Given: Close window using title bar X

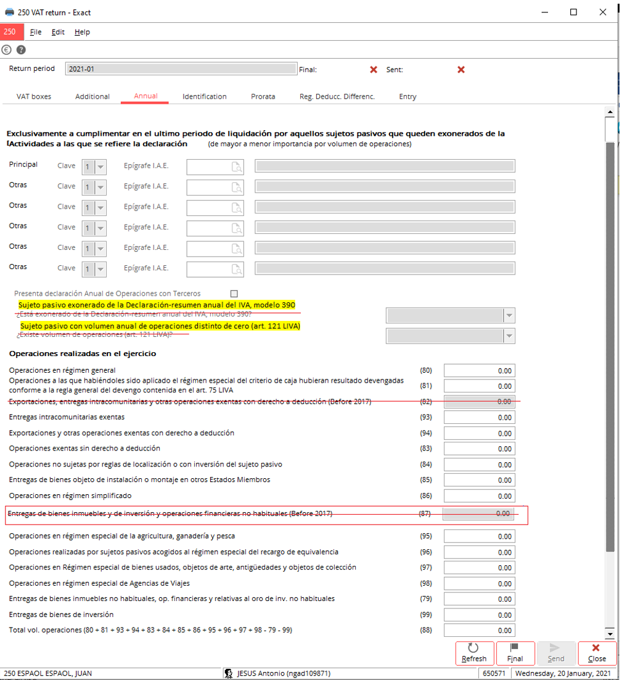Looking at the screenshot, I should click(602, 12).
